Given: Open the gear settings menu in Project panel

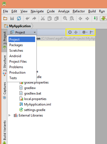Looking at the screenshot, I should tap(85, 32).
